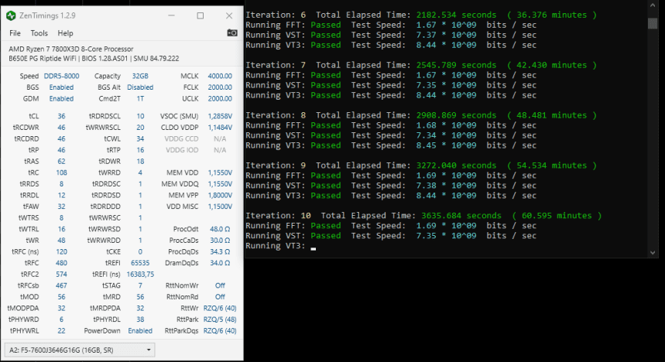Open the Help menu
Image resolution: width=665 pixels, height=362 pixels.
(x=65, y=33)
